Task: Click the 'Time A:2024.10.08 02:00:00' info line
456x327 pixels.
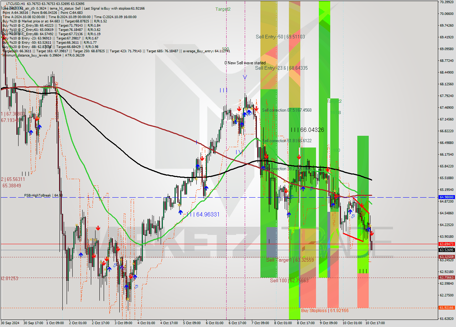Action: 69,17
